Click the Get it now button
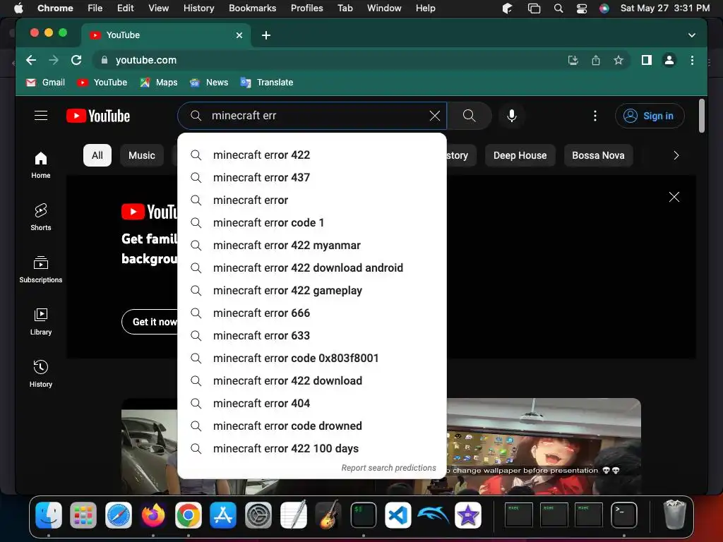Image resolution: width=723 pixels, height=542 pixels. click(x=151, y=322)
